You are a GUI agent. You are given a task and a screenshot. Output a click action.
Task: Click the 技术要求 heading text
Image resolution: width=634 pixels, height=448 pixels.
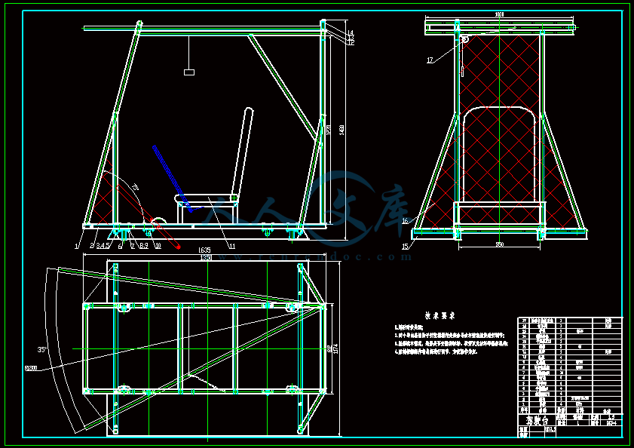pyautogui.click(x=440, y=316)
